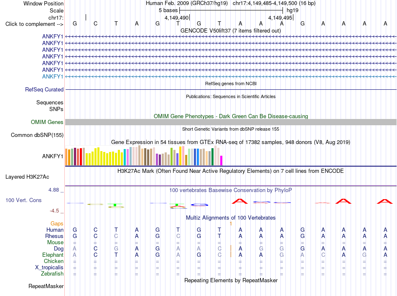Screen dimensions: 397x296
Task: Select the Human alignment row label
Action: tap(55, 230)
